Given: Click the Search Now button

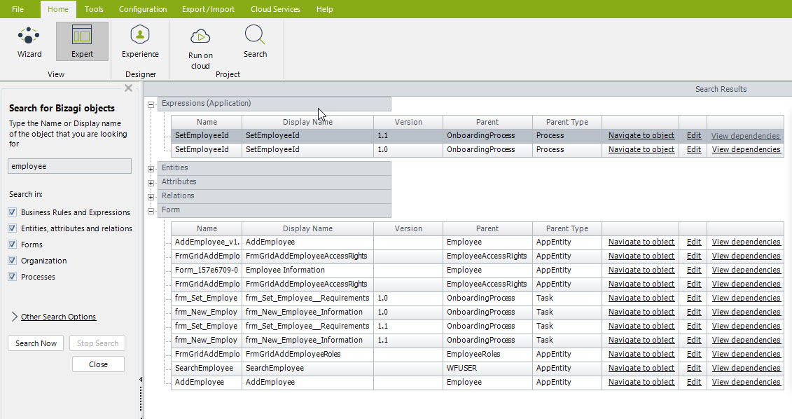Looking at the screenshot, I should [36, 343].
